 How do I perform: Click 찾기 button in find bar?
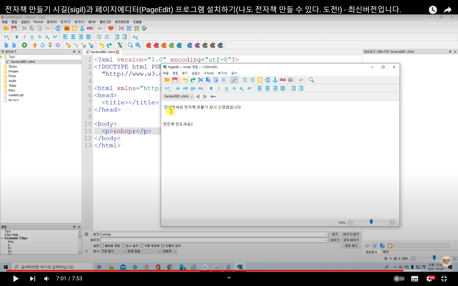pyautogui.click(x=335, y=234)
